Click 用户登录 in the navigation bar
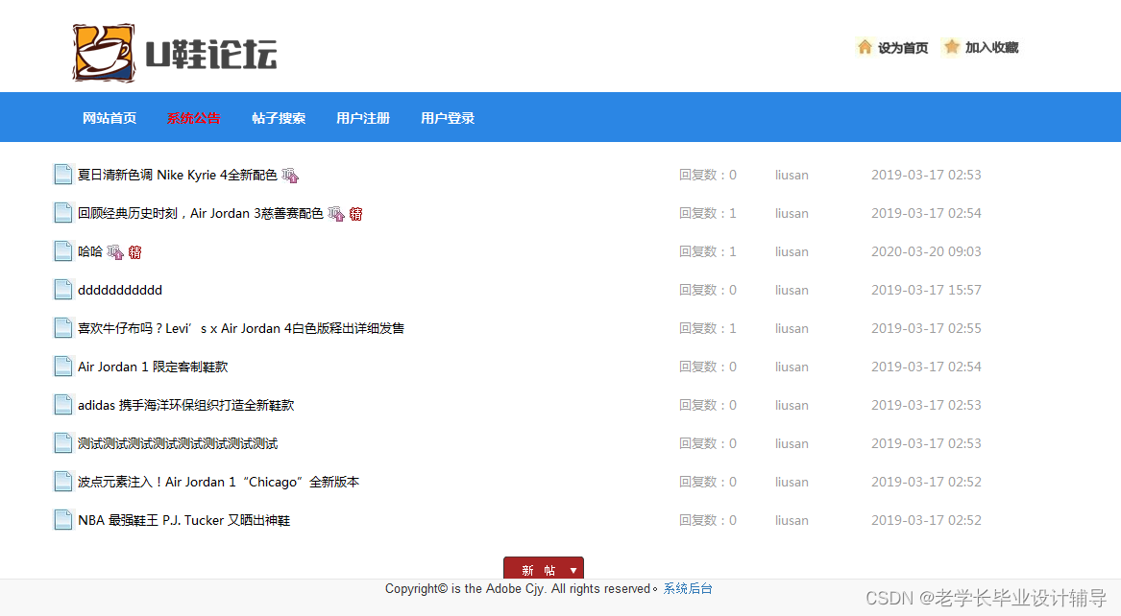Image resolution: width=1121 pixels, height=616 pixels. click(447, 117)
